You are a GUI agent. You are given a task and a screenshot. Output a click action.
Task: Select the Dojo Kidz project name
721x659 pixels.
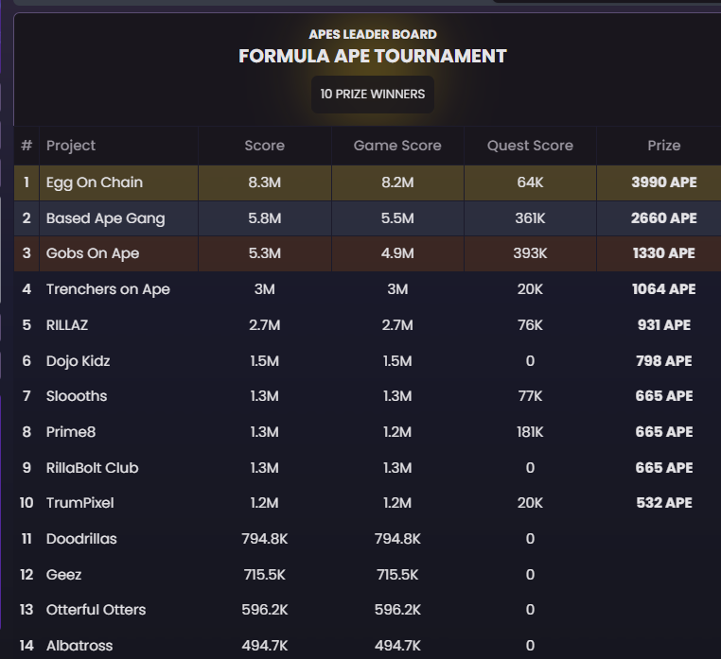(78, 361)
